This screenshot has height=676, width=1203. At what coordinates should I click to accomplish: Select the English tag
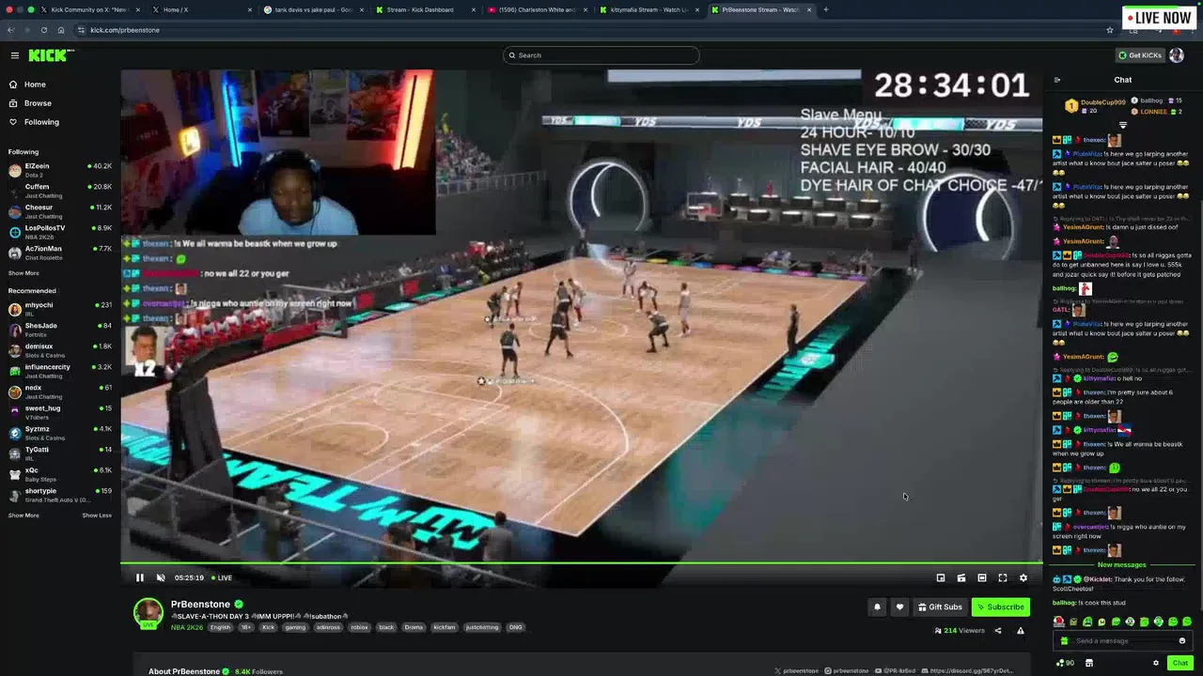pos(220,627)
